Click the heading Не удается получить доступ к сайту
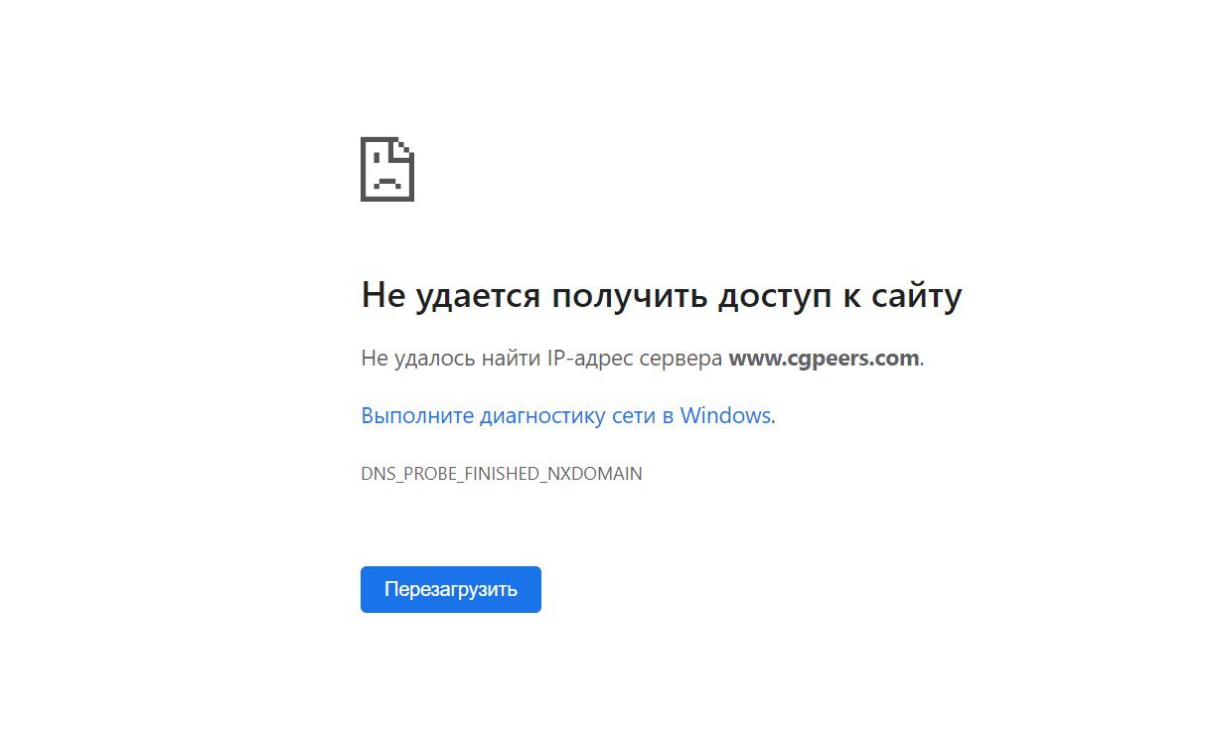 point(662,296)
